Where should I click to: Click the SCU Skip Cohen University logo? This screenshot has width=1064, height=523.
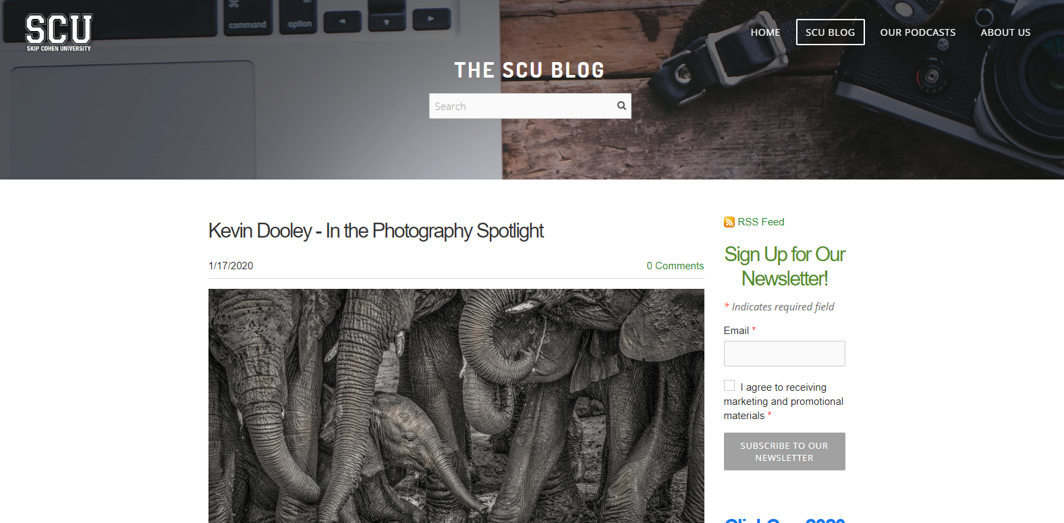59,32
